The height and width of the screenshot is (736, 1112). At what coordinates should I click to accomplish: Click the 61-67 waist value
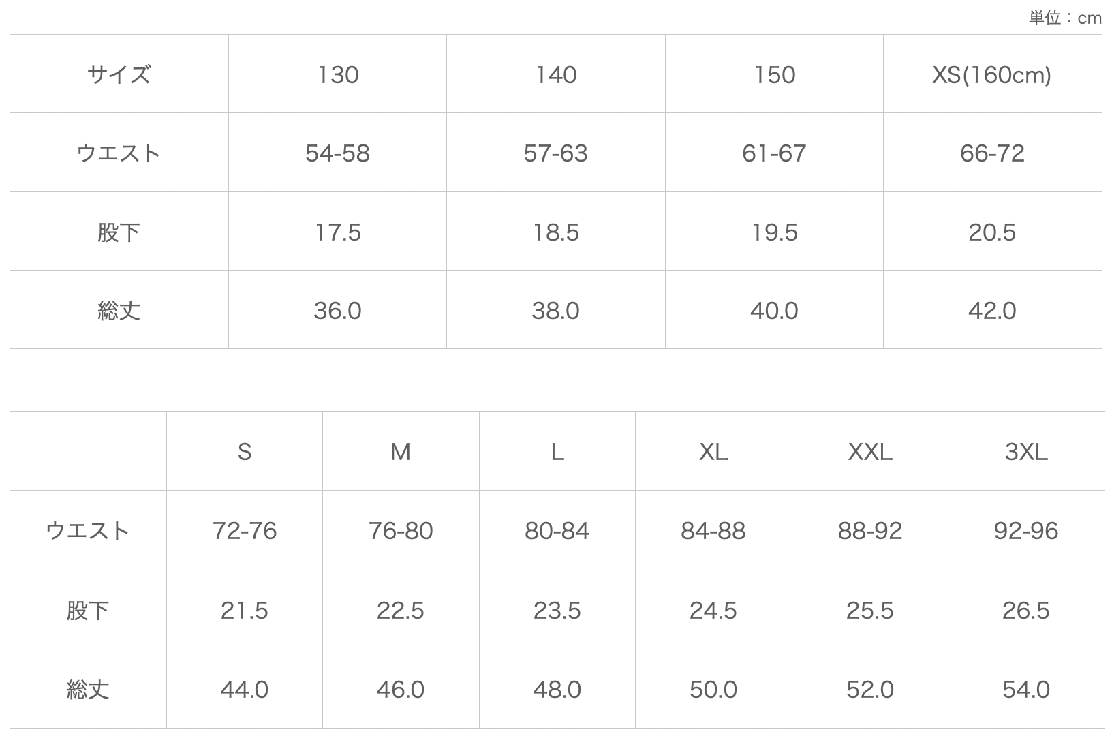coord(774,153)
